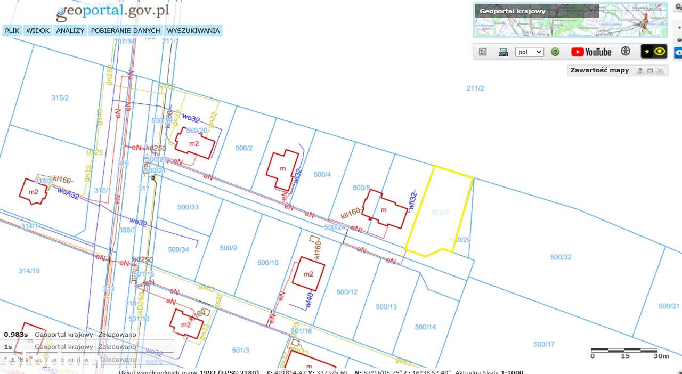The width and height of the screenshot is (682, 374).
Task: Open the map legend list icon
Action: click(483, 52)
